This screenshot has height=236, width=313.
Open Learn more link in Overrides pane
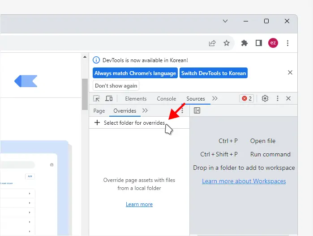coord(139,204)
